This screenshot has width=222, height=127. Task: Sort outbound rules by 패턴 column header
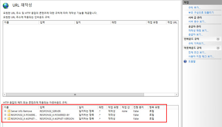click(102, 107)
